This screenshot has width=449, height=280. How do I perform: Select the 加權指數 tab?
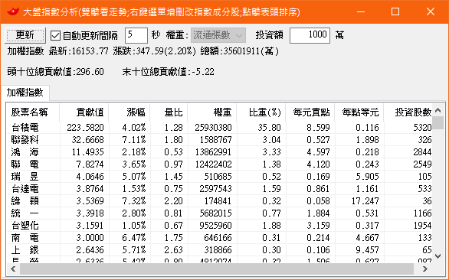coord(25,93)
